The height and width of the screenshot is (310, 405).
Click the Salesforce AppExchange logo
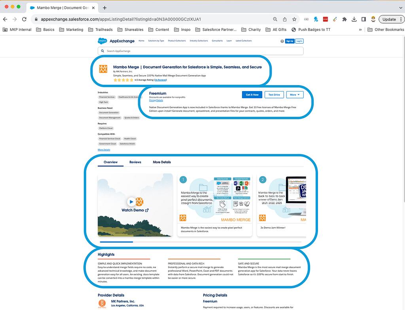(x=116, y=41)
